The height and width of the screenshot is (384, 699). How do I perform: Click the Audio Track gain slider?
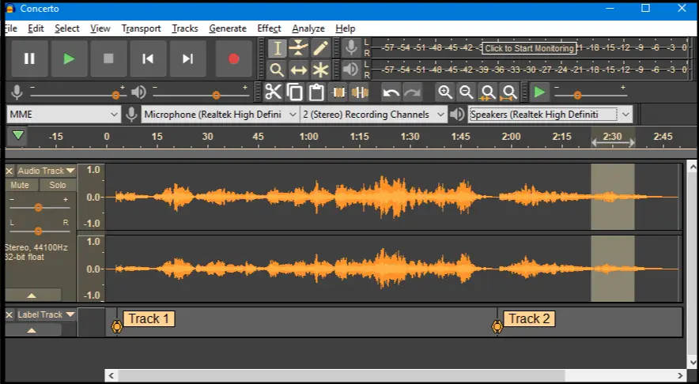(x=38, y=207)
